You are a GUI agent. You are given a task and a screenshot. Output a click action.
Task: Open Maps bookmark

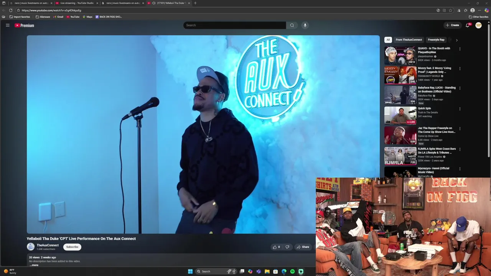87,17
